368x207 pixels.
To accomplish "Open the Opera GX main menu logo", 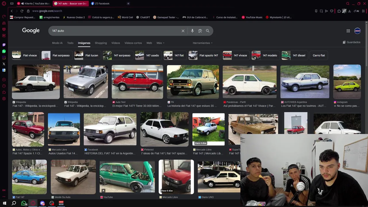I will point(4,3).
